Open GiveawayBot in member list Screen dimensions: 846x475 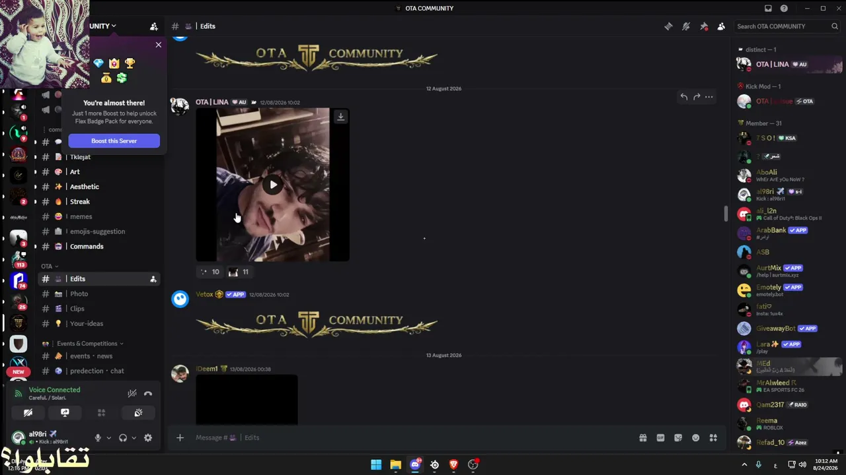(790, 329)
